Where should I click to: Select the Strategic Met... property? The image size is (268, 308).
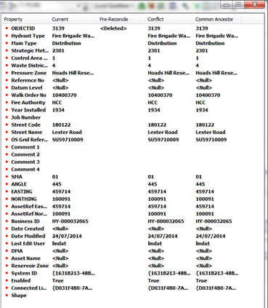click(x=30, y=51)
